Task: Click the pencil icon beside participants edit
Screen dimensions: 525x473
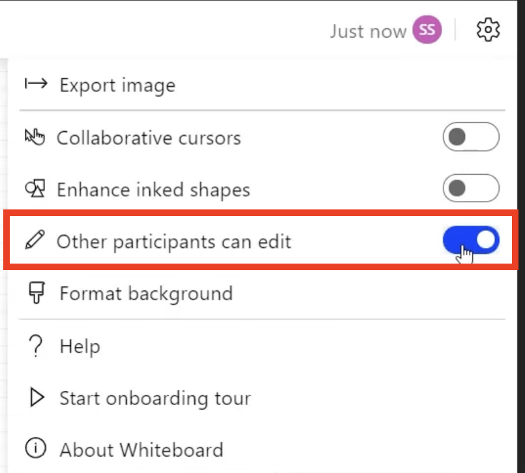Action: click(x=35, y=239)
